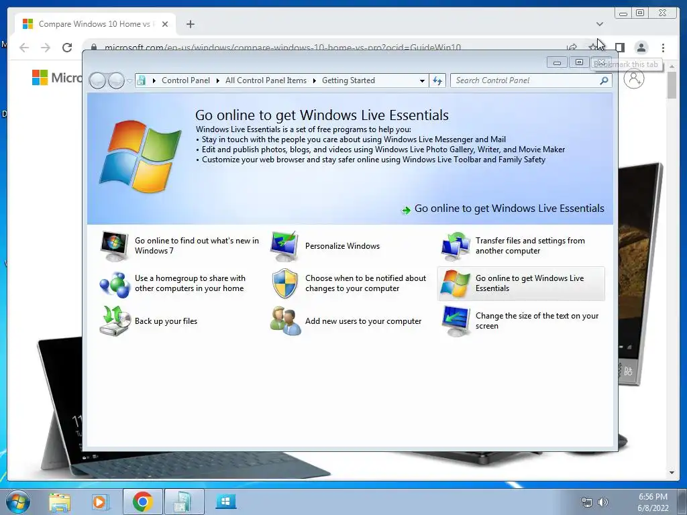The width and height of the screenshot is (687, 515).
Task: Open 'Go online to find out what's new in Windows 7' text
Action: [197, 245]
